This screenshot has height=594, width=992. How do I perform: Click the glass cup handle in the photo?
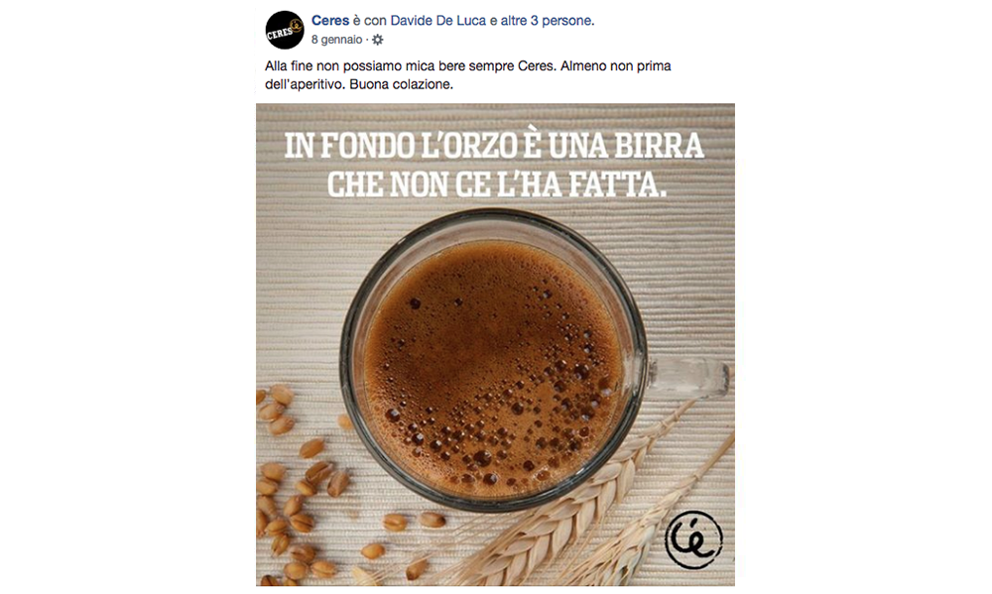pos(687,377)
